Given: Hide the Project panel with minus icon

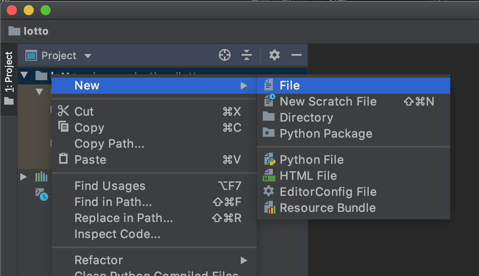Looking at the screenshot, I should click(297, 55).
